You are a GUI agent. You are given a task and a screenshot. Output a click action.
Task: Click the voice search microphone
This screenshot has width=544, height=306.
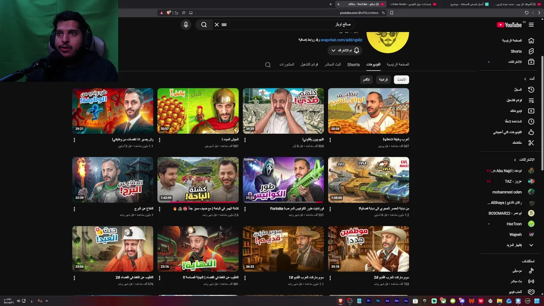[186, 25]
